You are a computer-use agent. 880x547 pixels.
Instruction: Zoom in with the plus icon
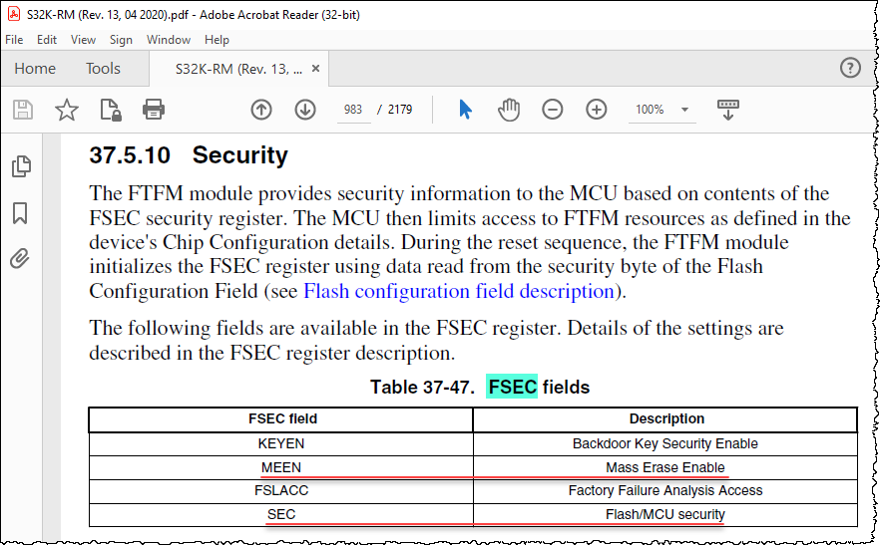[x=597, y=110]
